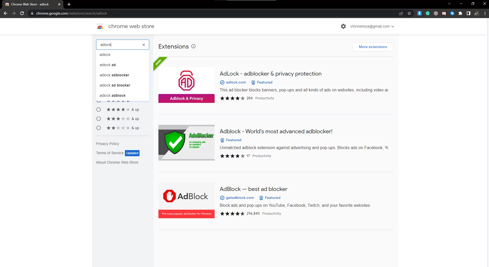489x267 pixels.
Task: Expand the vforvishnya@gmail.com account dropdown
Action: [x=372, y=26]
